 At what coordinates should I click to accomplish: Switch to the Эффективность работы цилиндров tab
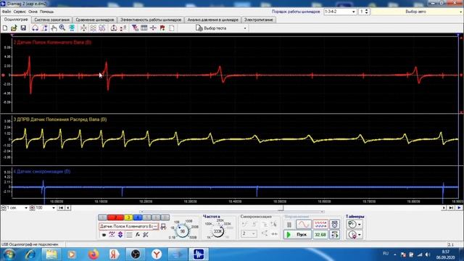[x=151, y=20]
